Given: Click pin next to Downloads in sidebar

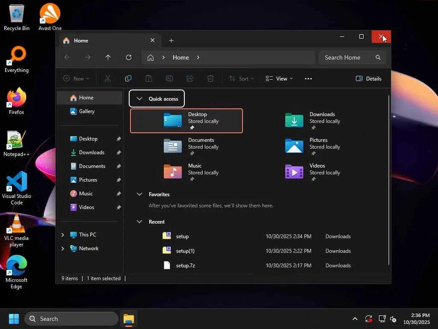Looking at the screenshot, I should pyautogui.click(x=119, y=153).
